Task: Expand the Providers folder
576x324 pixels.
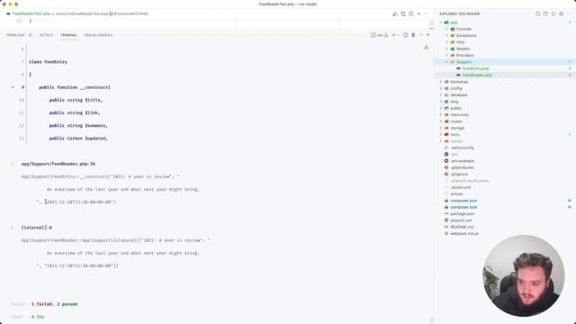Action: [x=447, y=56]
